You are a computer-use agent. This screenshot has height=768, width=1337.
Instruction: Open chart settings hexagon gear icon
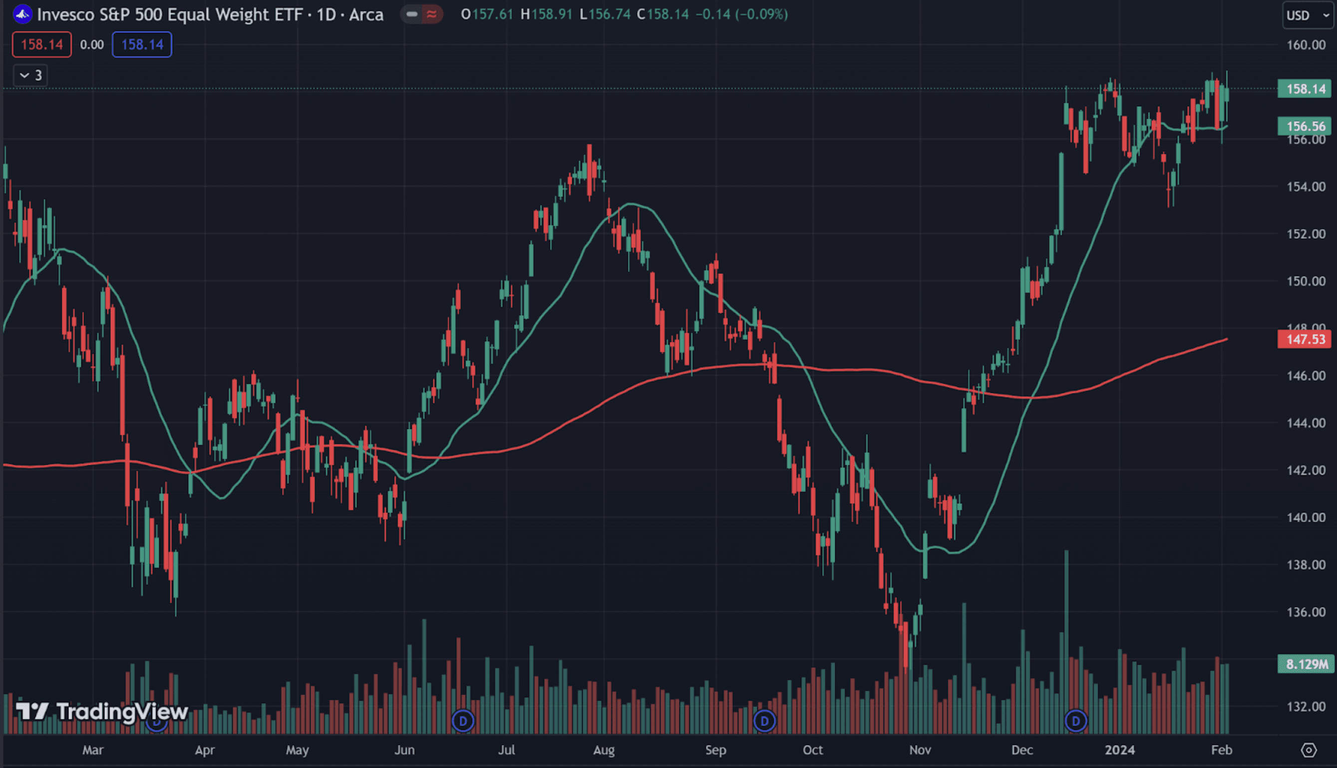point(1309,750)
